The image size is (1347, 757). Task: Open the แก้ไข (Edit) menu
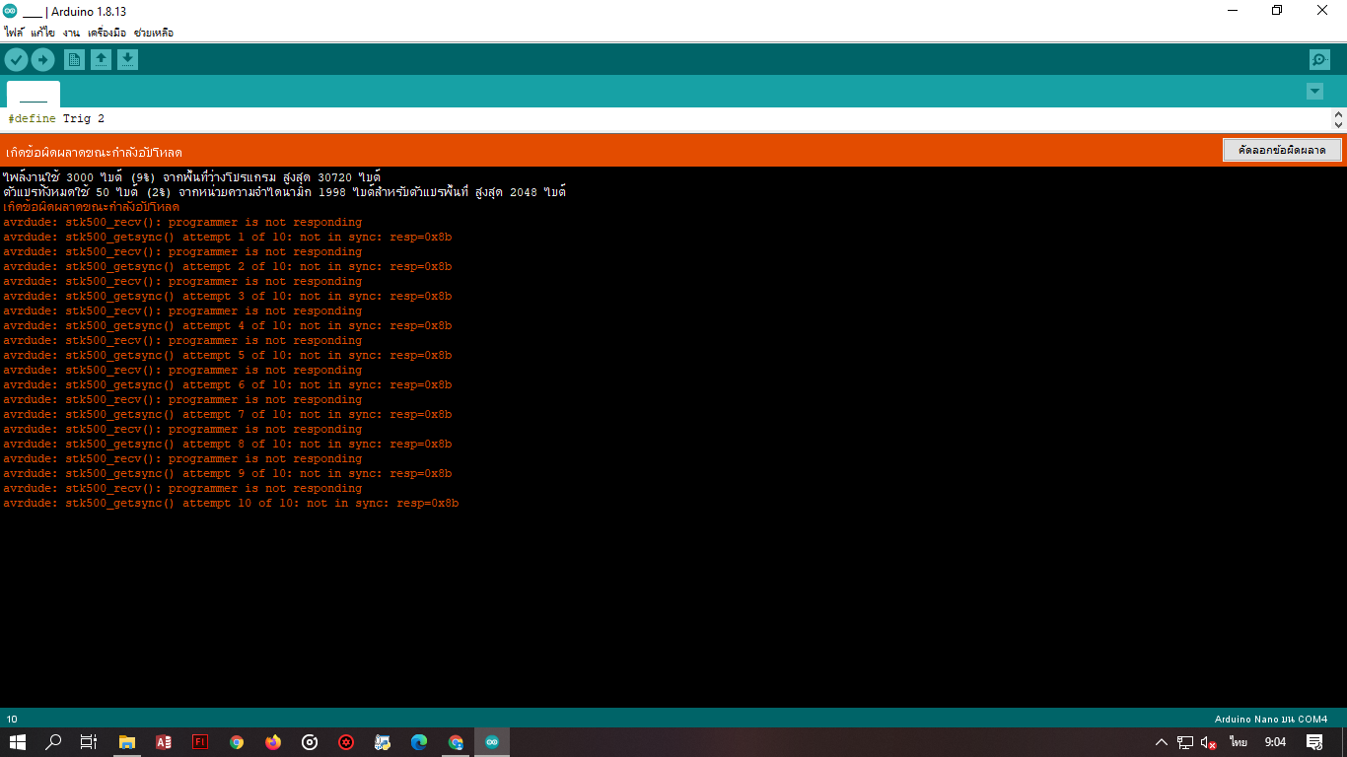coord(42,33)
